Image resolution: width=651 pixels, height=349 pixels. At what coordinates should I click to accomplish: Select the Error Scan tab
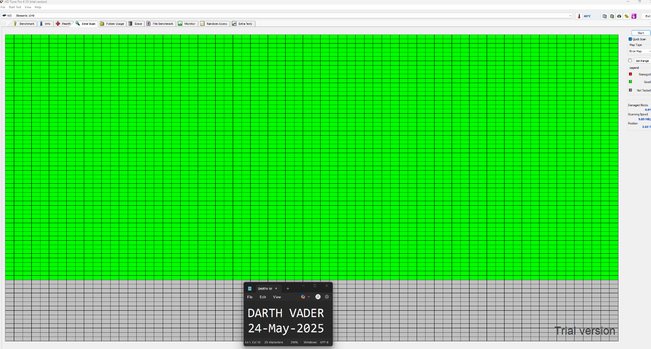pos(86,24)
